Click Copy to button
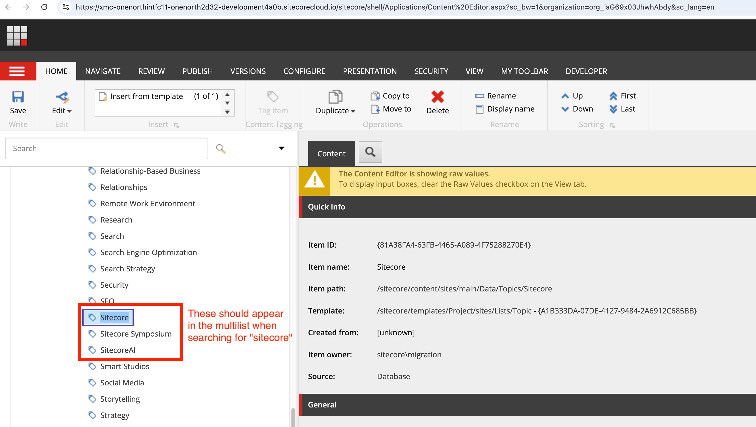The image size is (756, 427). pos(390,96)
